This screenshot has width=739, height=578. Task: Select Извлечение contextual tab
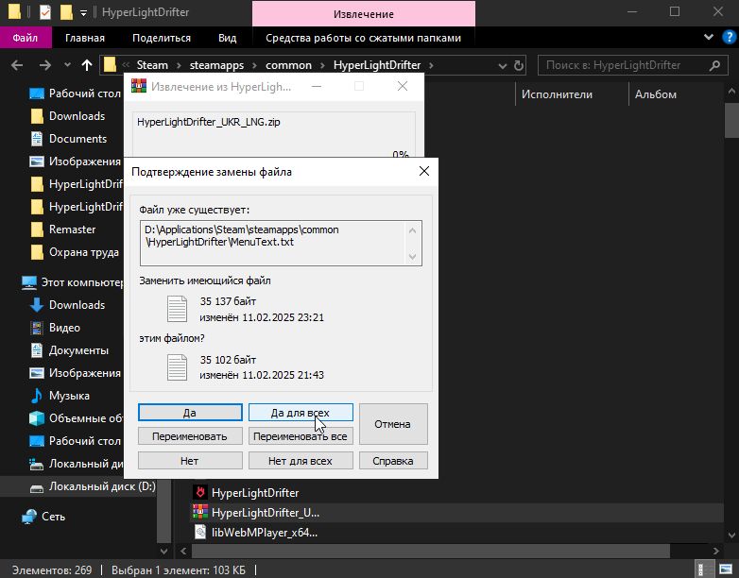tap(364, 13)
